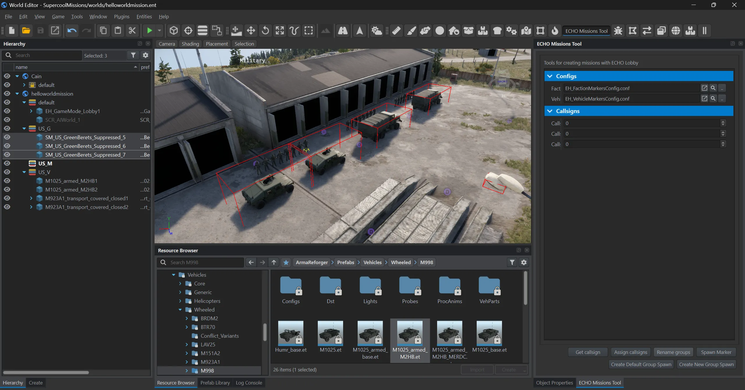
Task: Expand the BRDM2 folder
Action: tap(187, 318)
